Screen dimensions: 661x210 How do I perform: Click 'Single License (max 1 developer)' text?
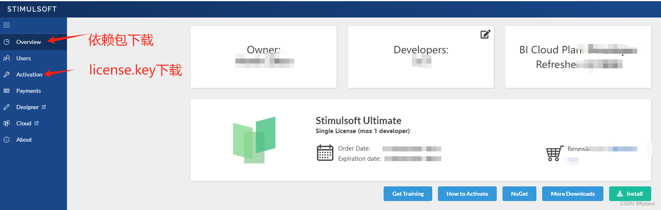[x=362, y=131]
